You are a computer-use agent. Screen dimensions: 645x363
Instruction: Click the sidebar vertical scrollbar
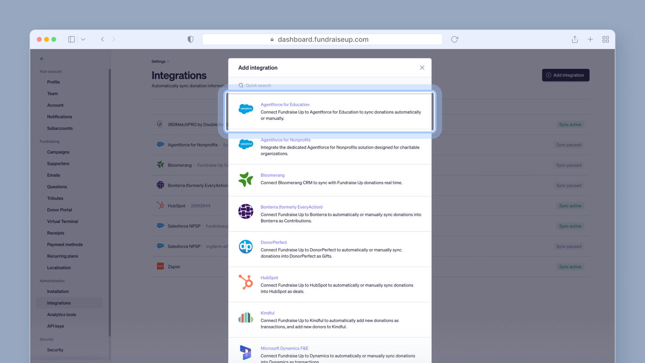pos(109,203)
